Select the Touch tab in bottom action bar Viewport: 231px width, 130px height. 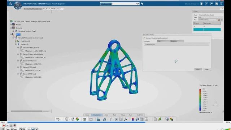(131, 115)
